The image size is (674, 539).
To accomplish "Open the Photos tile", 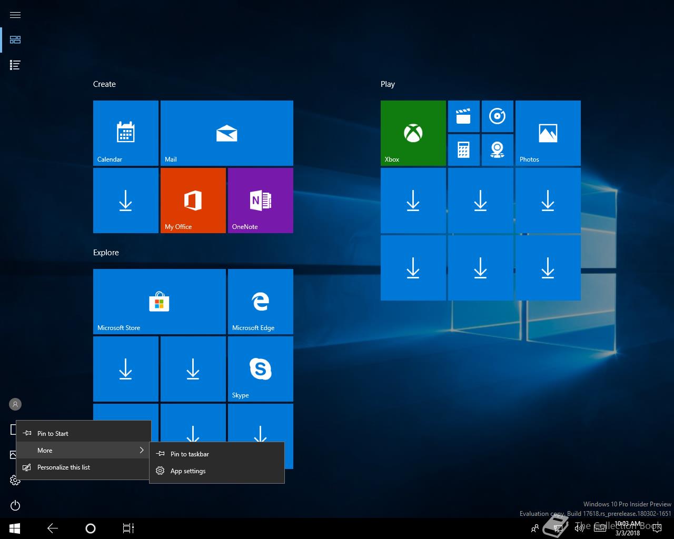I will tap(548, 133).
